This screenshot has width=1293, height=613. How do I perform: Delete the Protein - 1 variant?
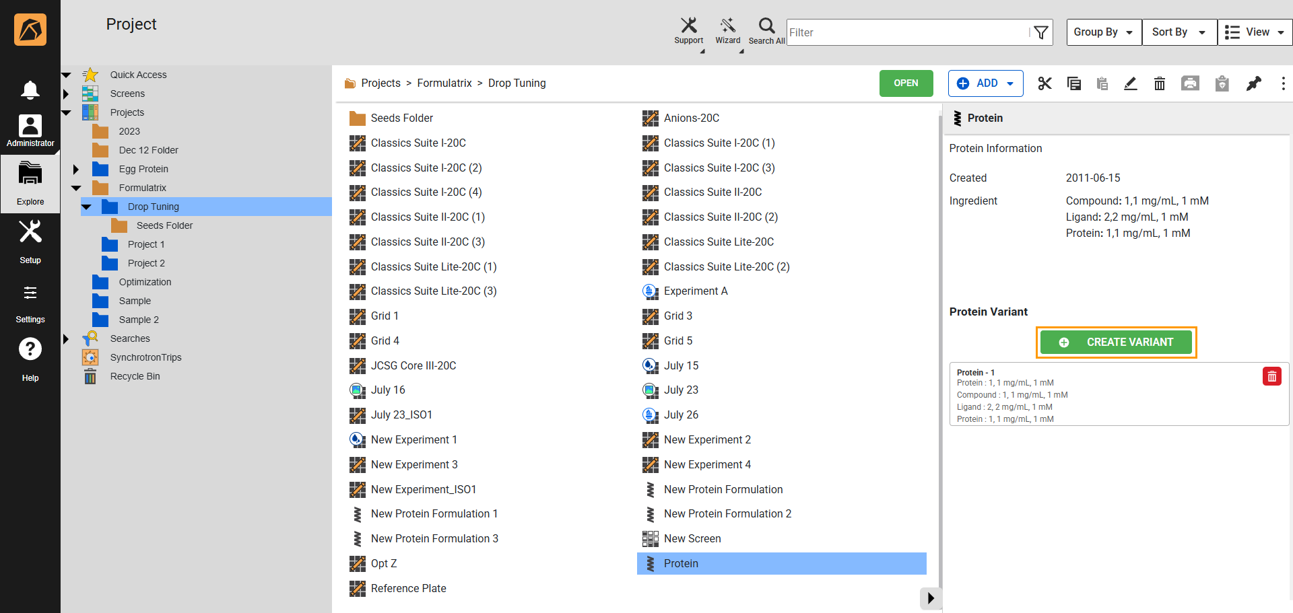click(x=1271, y=377)
